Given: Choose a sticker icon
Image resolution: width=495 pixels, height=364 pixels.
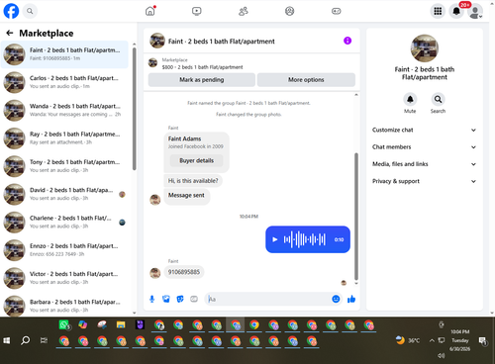Looking at the screenshot, I should click(180, 299).
